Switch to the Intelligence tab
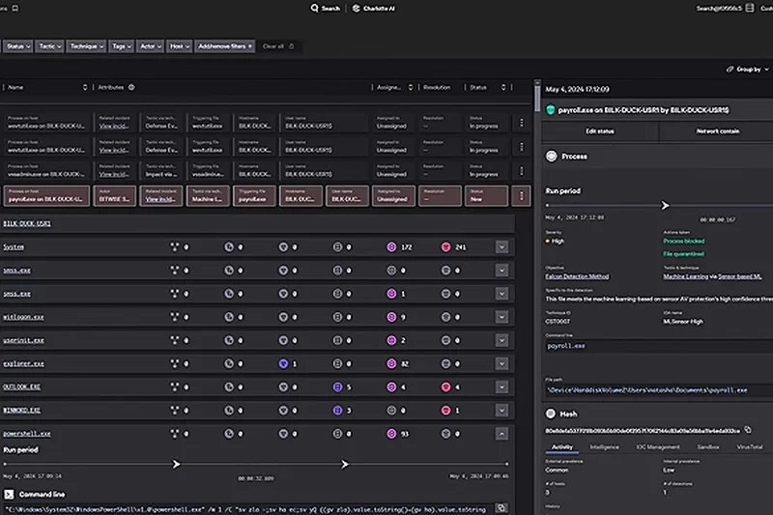The image size is (773, 515). pos(604,447)
